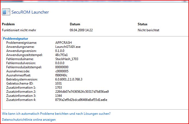Click the SecuROM Launcher application icon

point(6,12)
